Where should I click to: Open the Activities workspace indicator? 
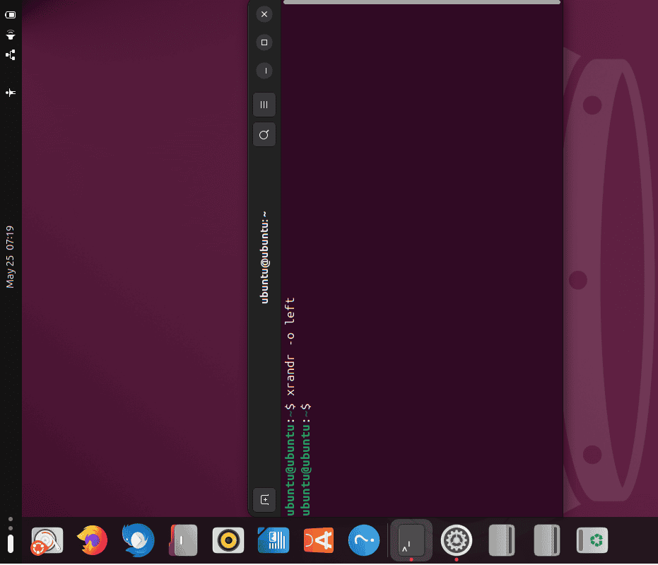[x=11, y=535]
